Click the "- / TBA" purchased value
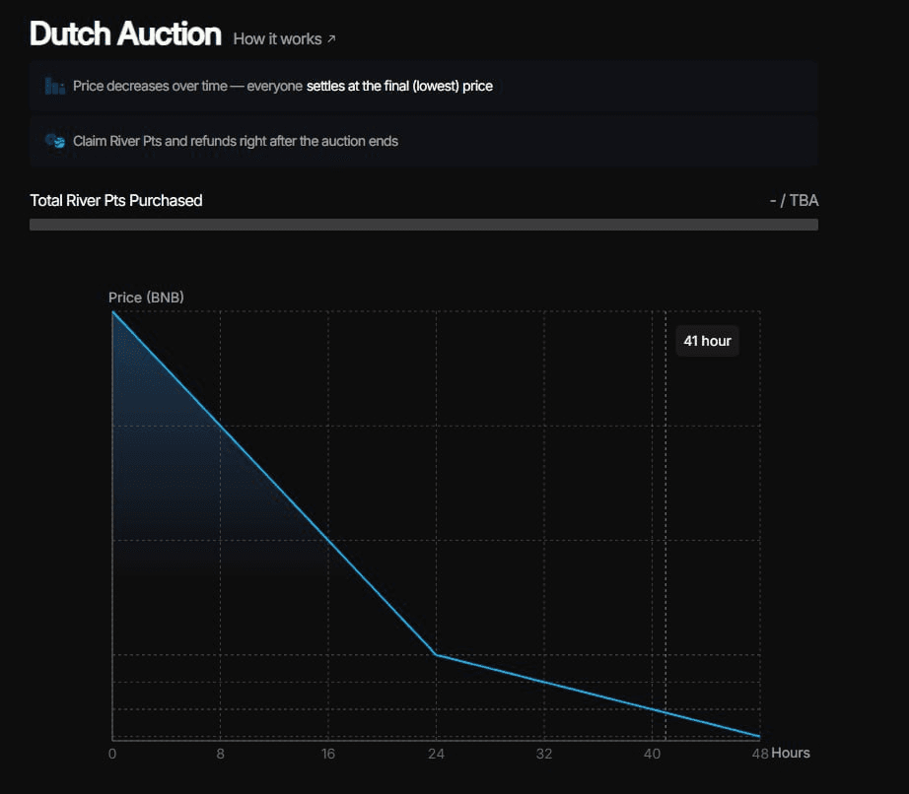Viewport: 909px width, 794px height. (x=794, y=201)
